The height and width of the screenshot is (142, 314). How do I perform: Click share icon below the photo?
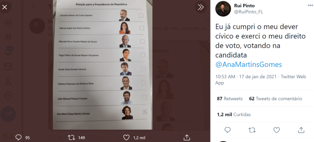point(187,137)
